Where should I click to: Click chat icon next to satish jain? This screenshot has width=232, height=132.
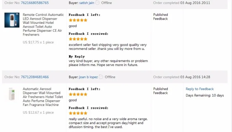[x=97, y=3]
